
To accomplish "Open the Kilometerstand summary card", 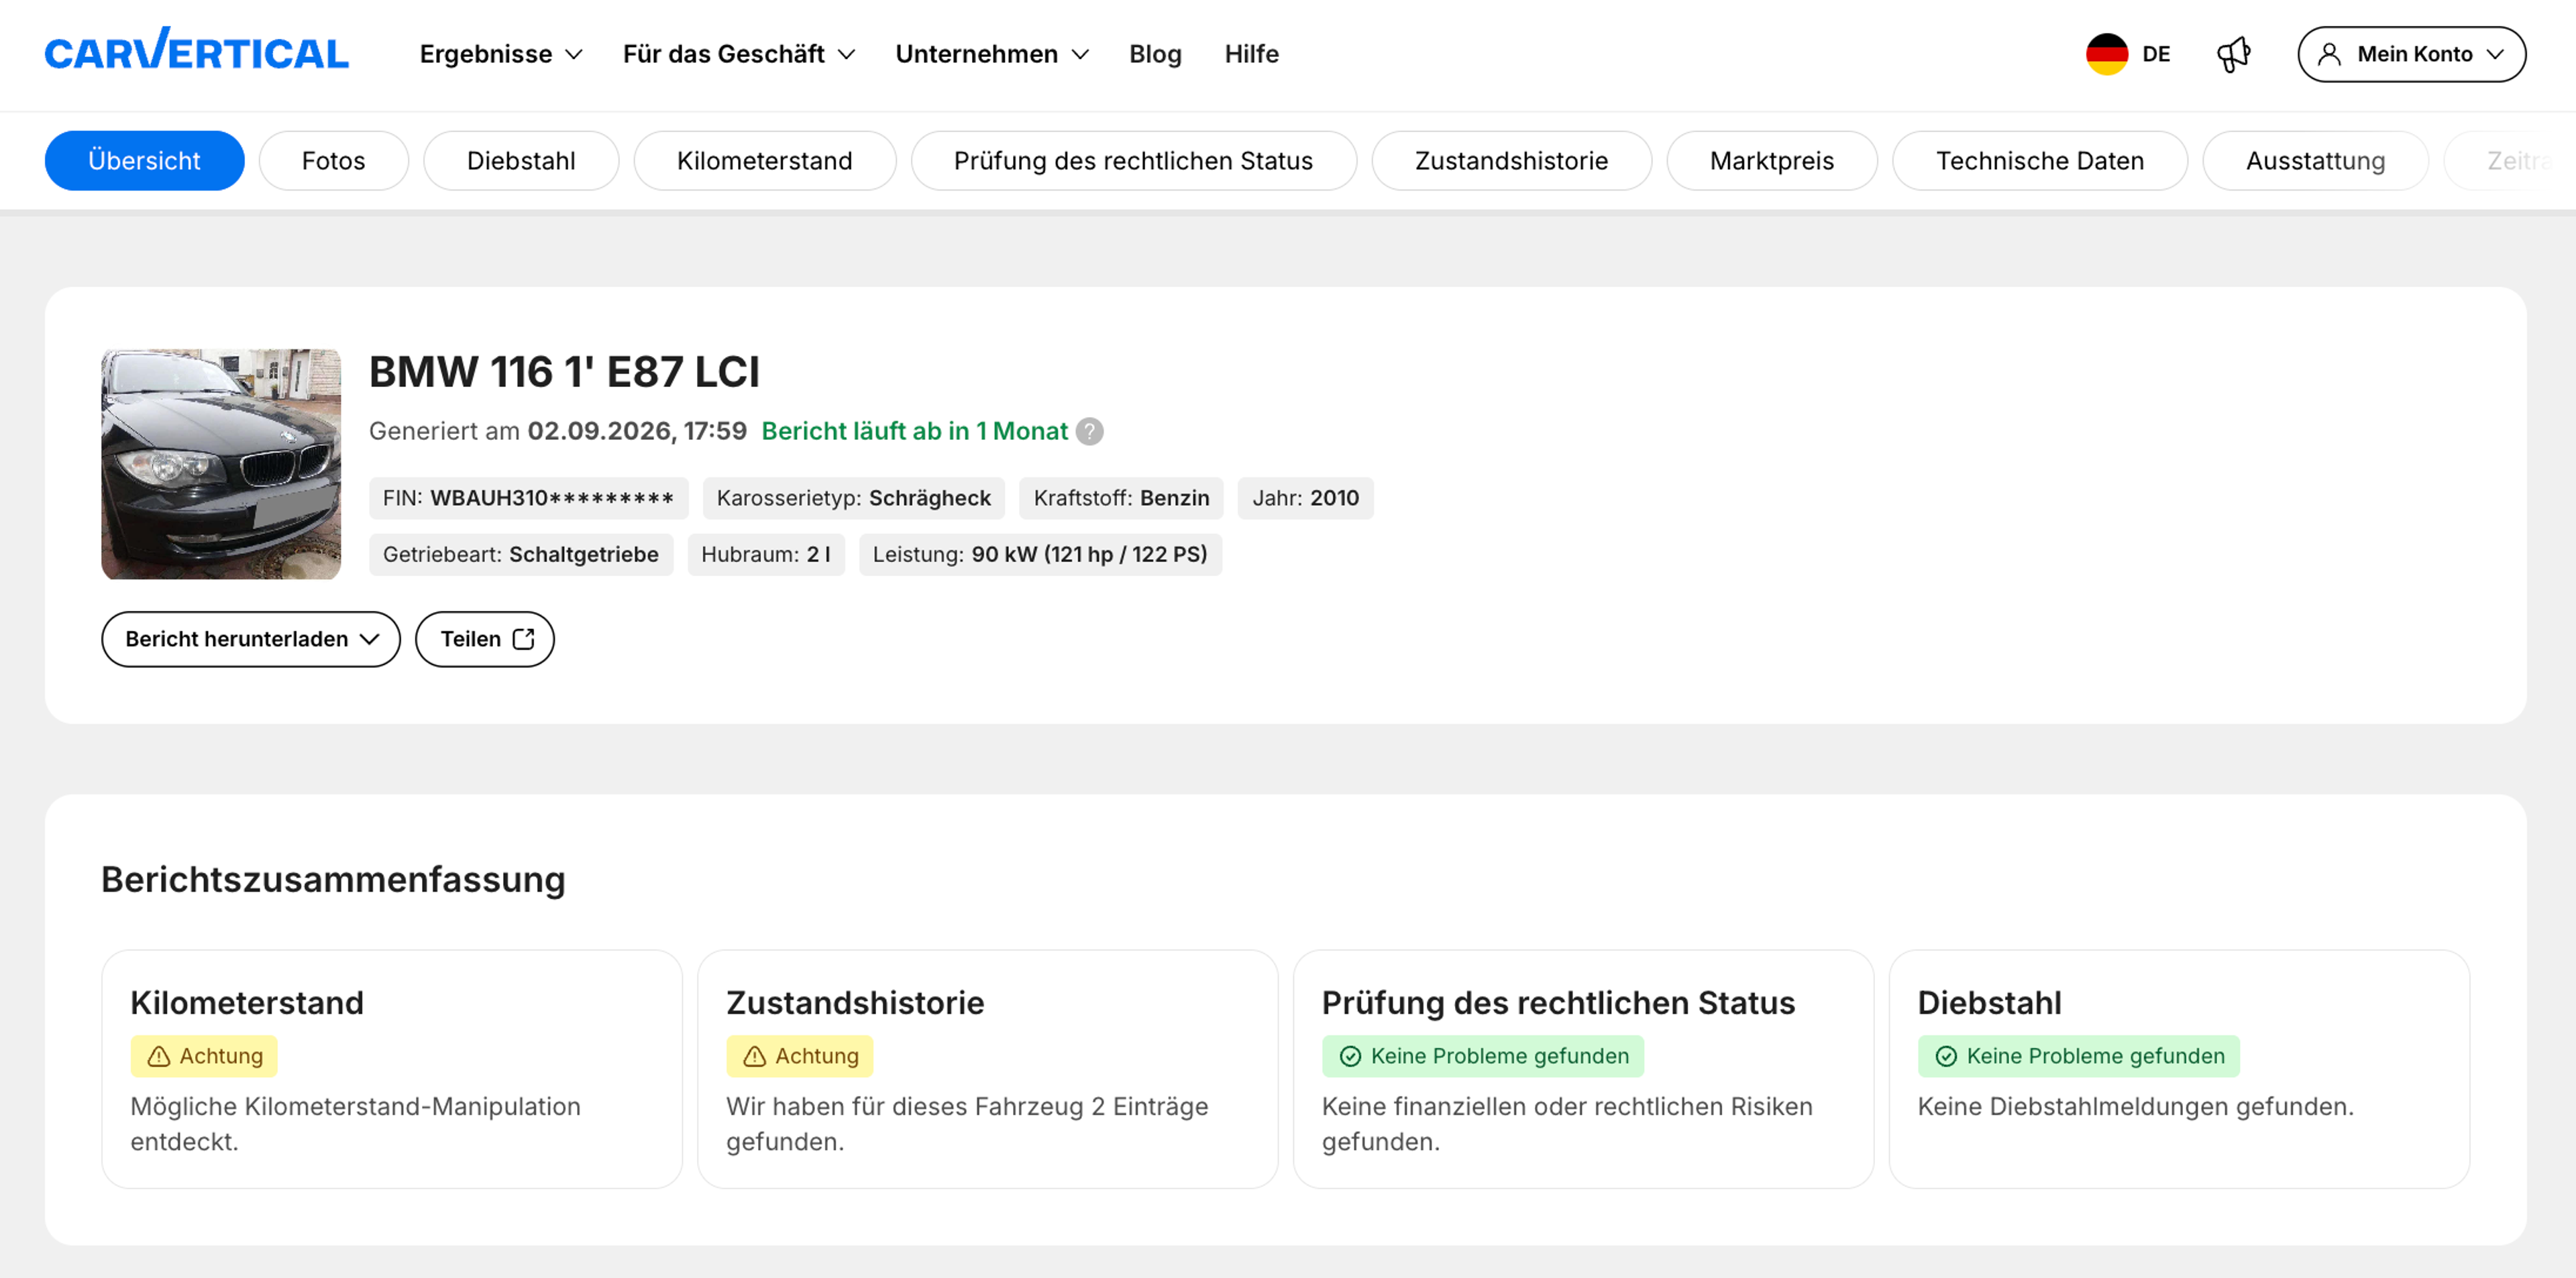I will click(x=392, y=1068).
